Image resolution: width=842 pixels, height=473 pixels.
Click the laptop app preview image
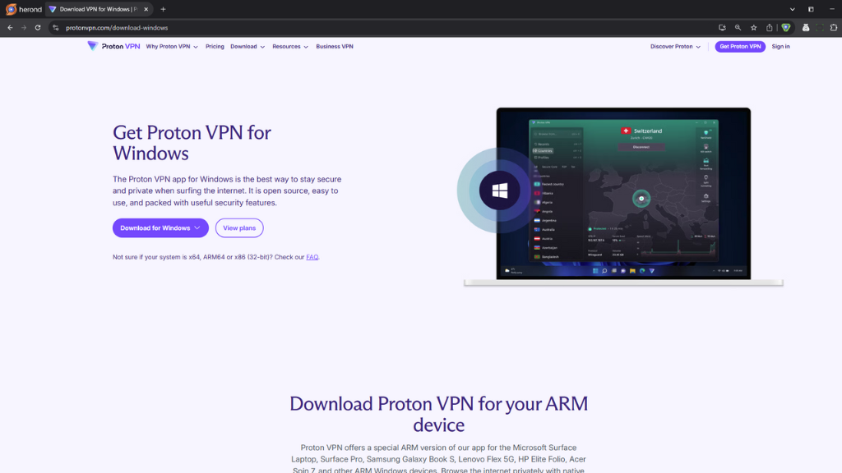(x=623, y=195)
